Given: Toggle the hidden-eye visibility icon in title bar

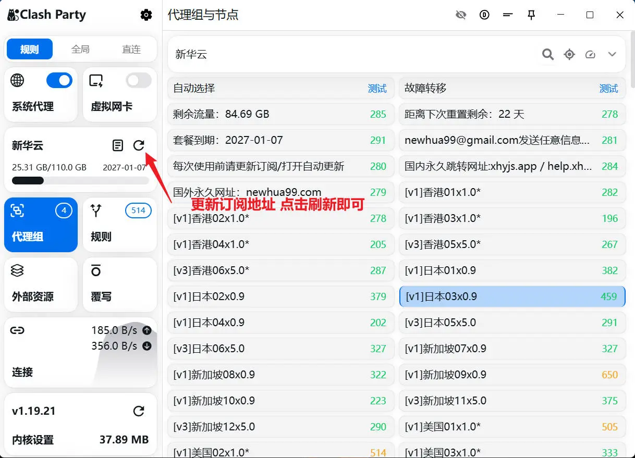Looking at the screenshot, I should click(x=461, y=15).
